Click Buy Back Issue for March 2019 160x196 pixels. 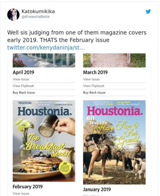pyautogui.click(x=94, y=92)
